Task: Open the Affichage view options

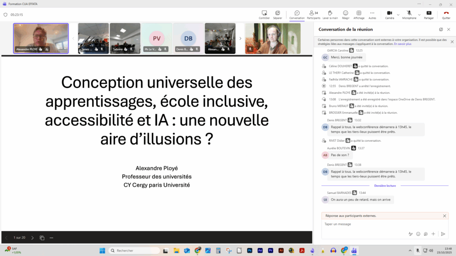Action: [358, 14]
